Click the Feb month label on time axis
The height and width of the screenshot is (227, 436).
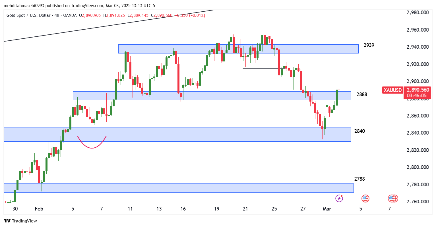click(x=39, y=209)
